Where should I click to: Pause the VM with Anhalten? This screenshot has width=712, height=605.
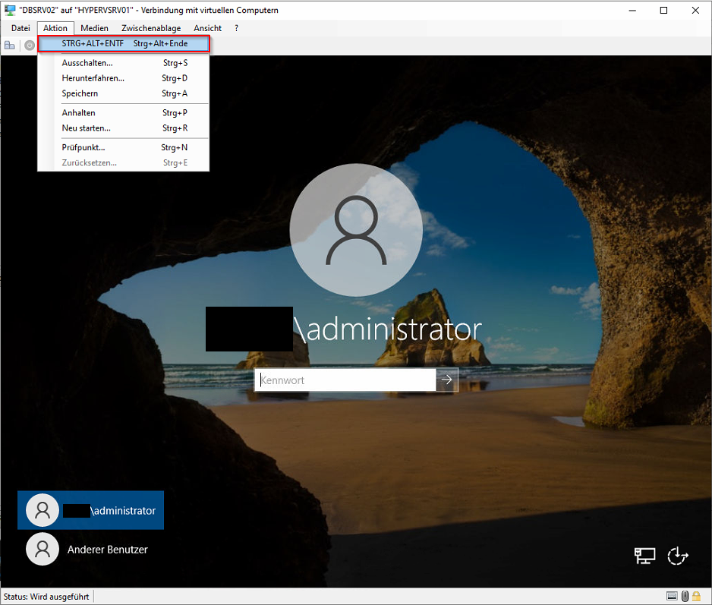click(124, 112)
